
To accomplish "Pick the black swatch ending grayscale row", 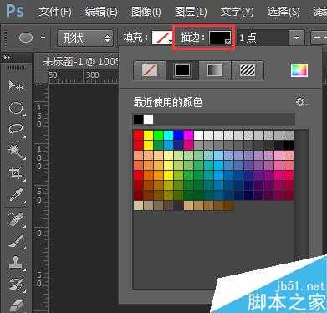I will point(289,145).
